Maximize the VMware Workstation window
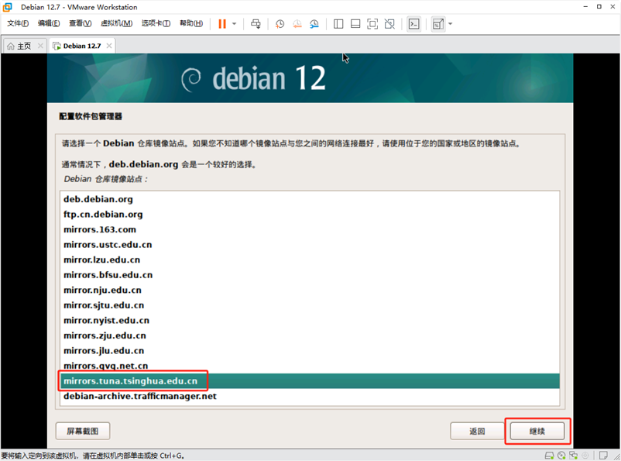The image size is (621, 461). coord(599,7)
